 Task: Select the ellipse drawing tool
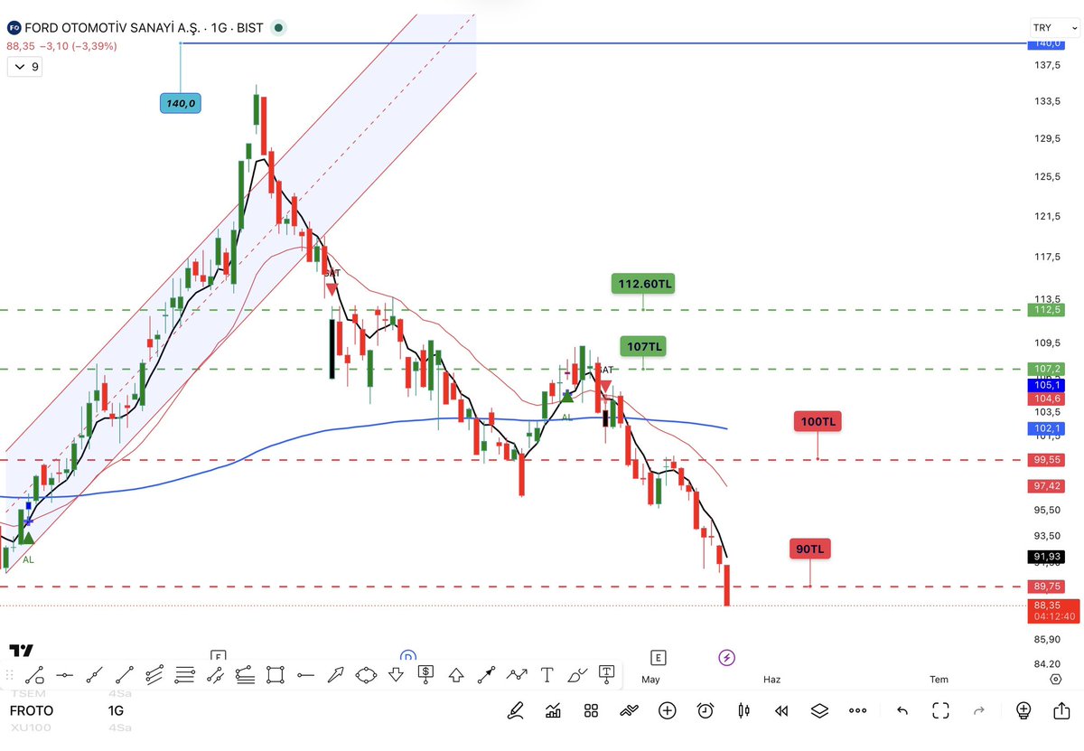[366, 674]
